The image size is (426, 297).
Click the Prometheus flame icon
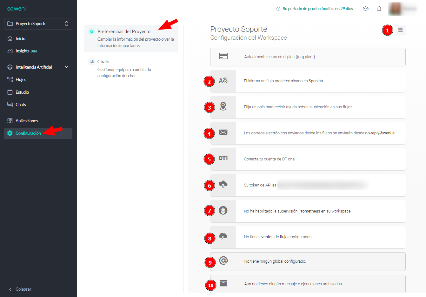[x=223, y=210]
